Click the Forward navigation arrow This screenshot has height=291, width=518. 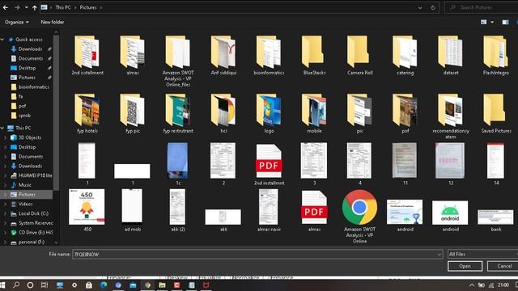pos(17,7)
